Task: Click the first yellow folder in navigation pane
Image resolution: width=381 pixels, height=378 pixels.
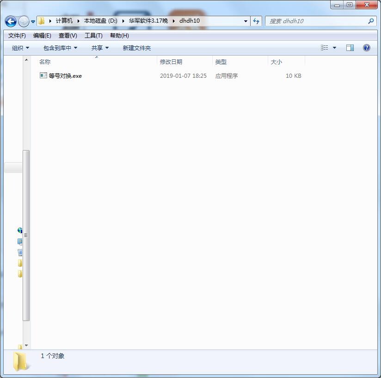Action: (x=20, y=263)
